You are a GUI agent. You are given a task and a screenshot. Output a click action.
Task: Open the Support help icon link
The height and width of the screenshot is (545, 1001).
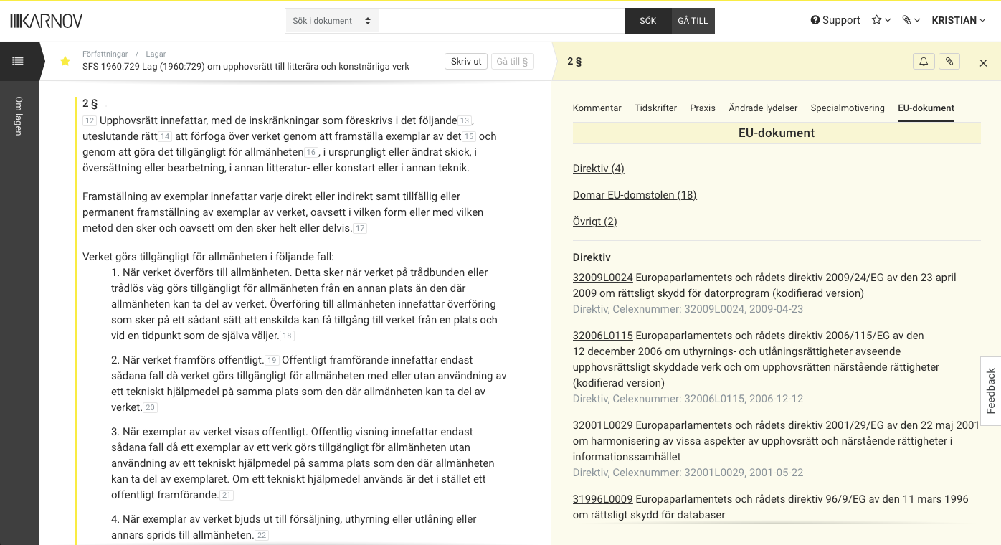coord(835,20)
